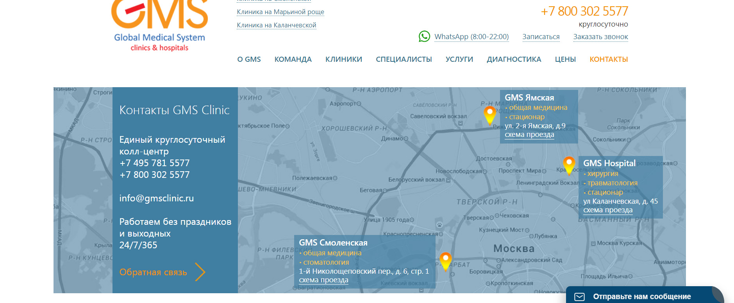This screenshot has width=734, height=303.
Task: Click the GMS Hospital heading
Action: (609, 163)
